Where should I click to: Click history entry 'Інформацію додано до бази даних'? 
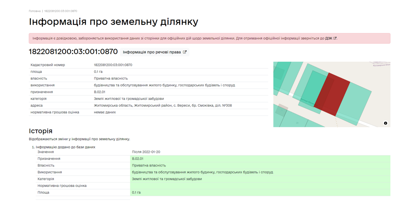[x=65, y=147]
